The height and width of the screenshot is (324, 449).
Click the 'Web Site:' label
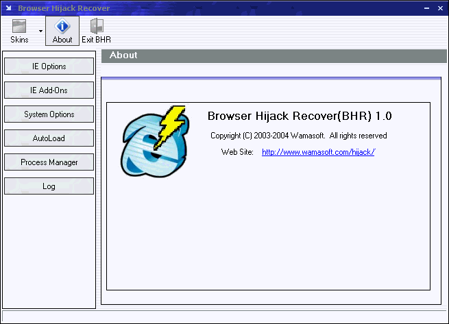pyautogui.click(x=237, y=152)
